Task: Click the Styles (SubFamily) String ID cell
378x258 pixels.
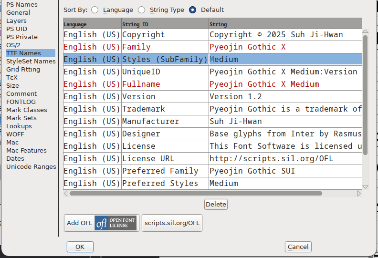Action: pos(165,59)
